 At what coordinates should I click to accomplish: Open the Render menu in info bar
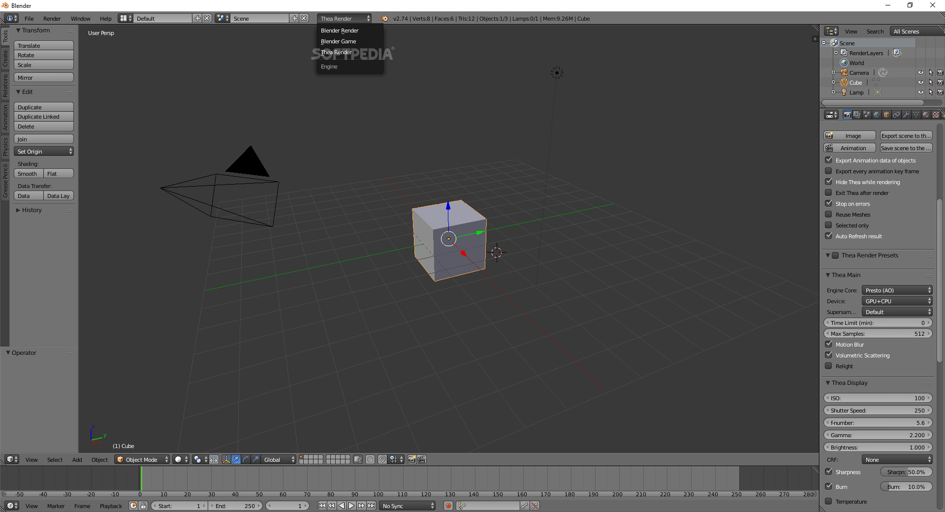(x=52, y=18)
